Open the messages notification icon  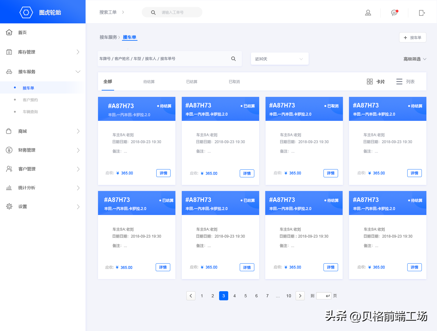click(394, 13)
